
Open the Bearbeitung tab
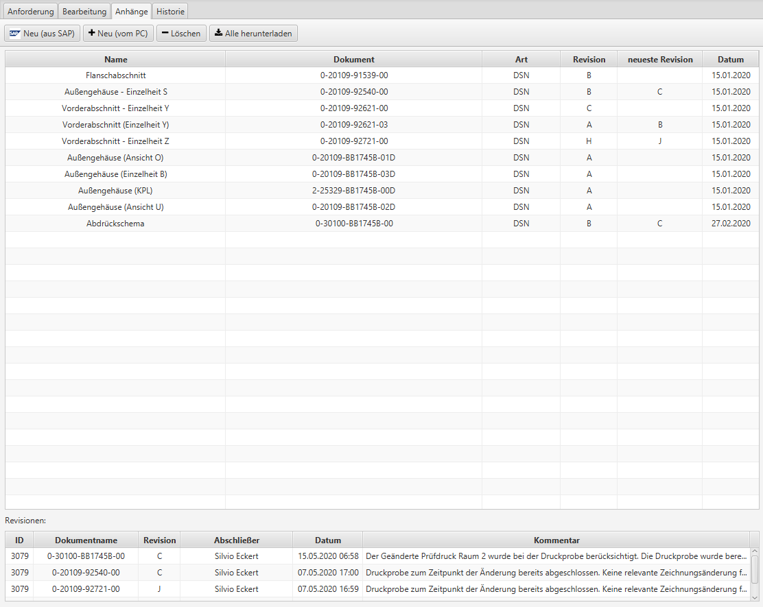[84, 12]
